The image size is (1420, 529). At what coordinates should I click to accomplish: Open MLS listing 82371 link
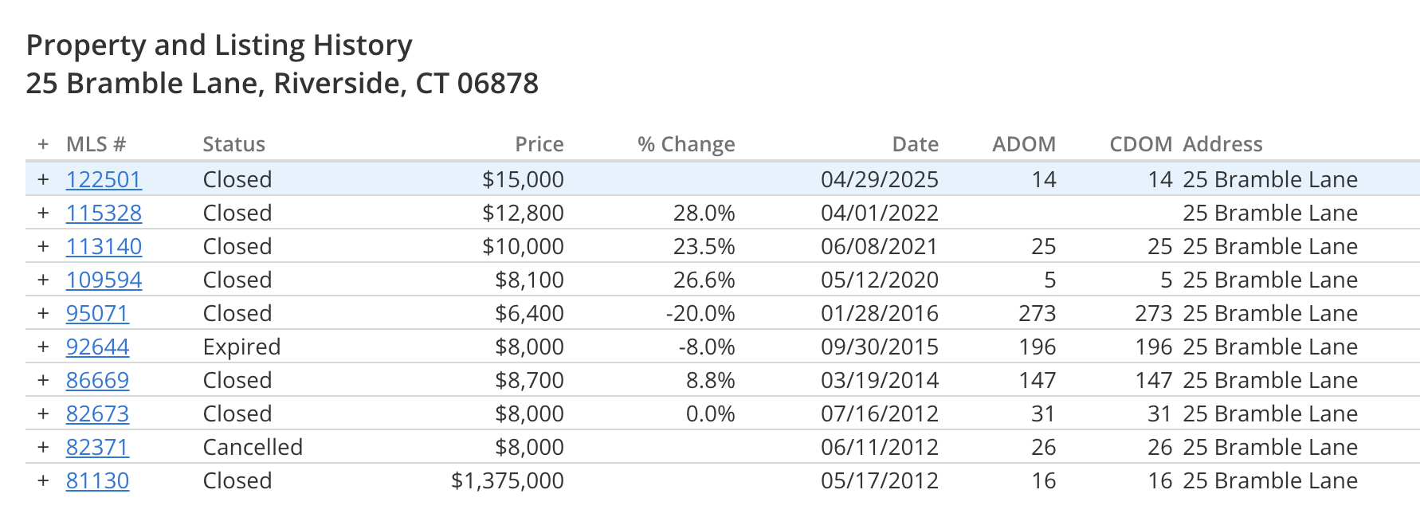coord(97,447)
